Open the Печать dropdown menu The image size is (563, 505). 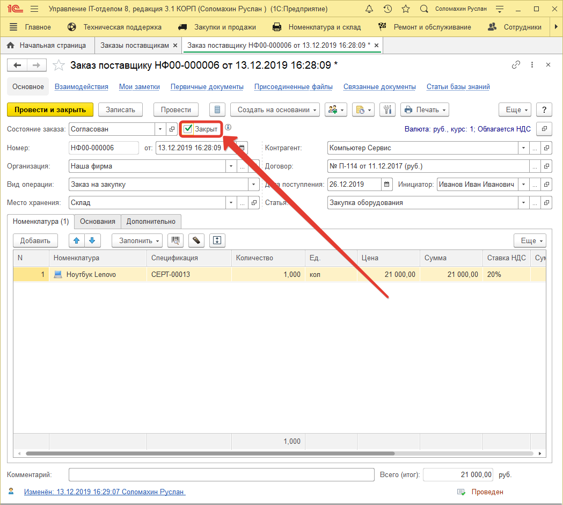425,109
